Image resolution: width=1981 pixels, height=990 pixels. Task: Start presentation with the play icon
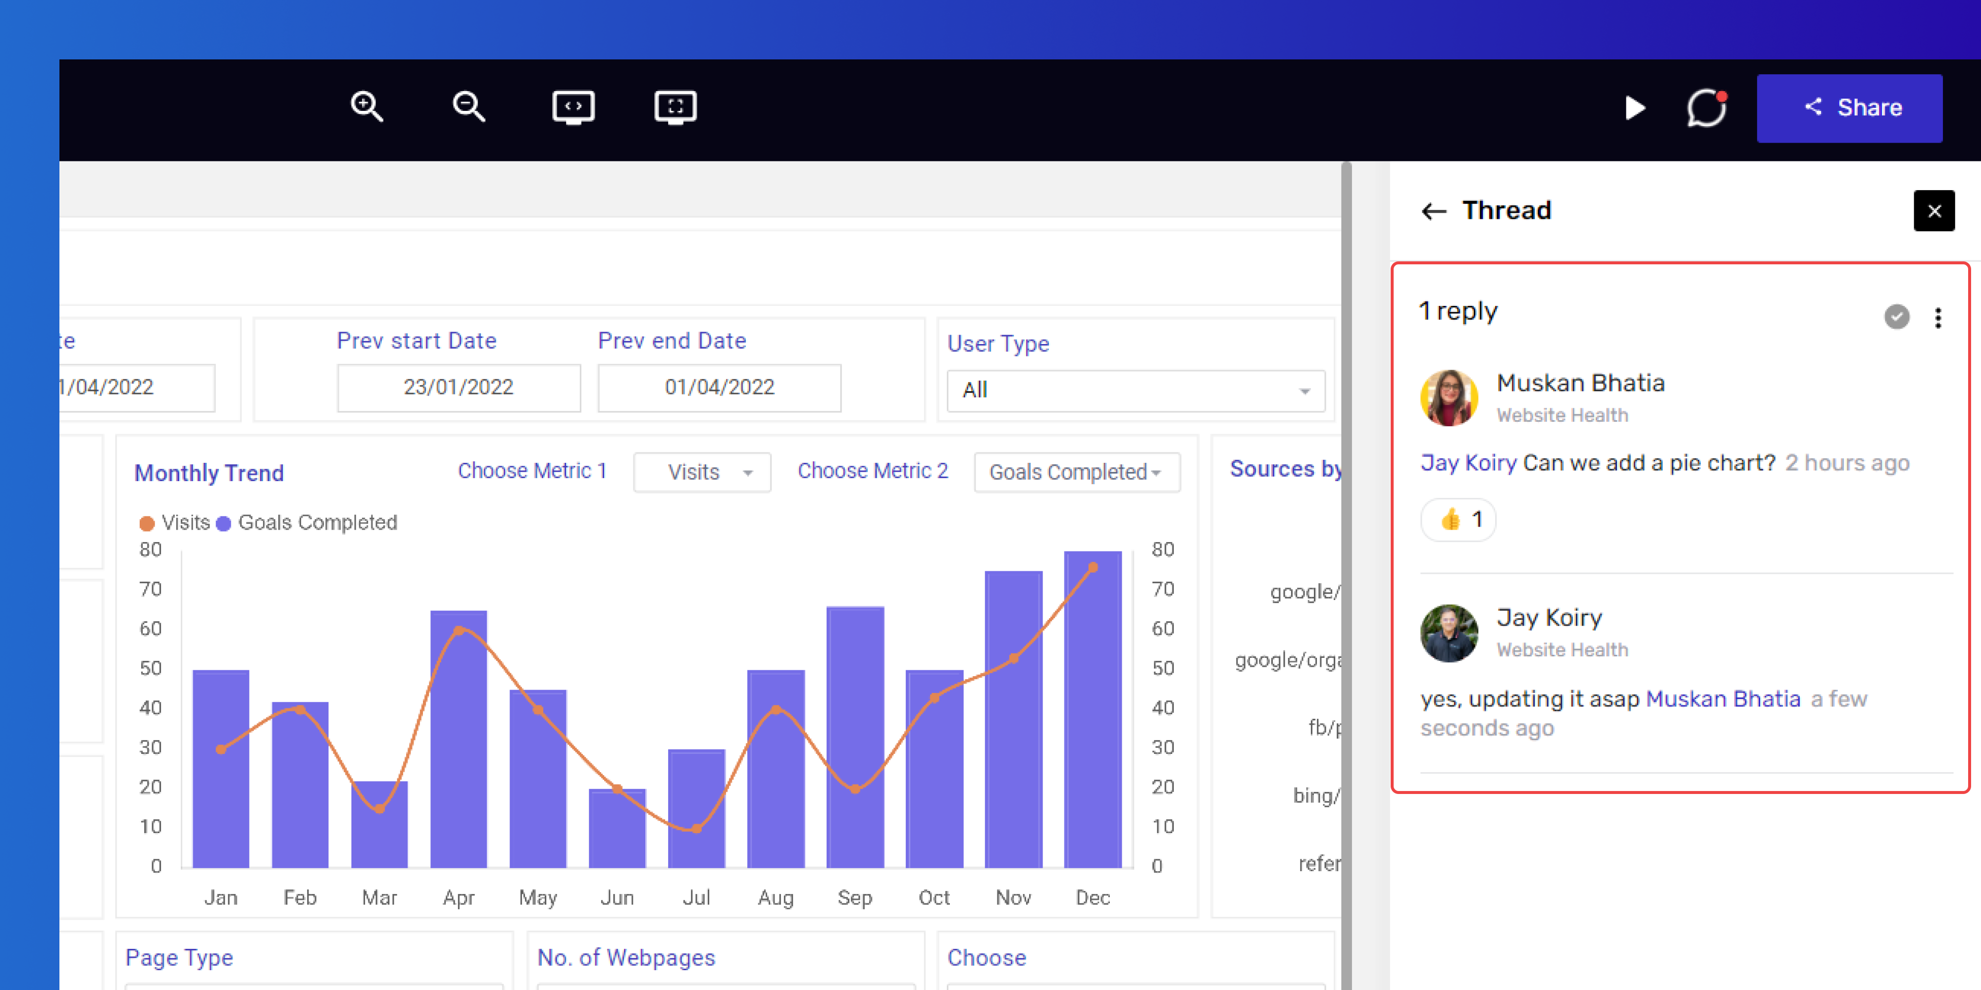click(x=1635, y=107)
